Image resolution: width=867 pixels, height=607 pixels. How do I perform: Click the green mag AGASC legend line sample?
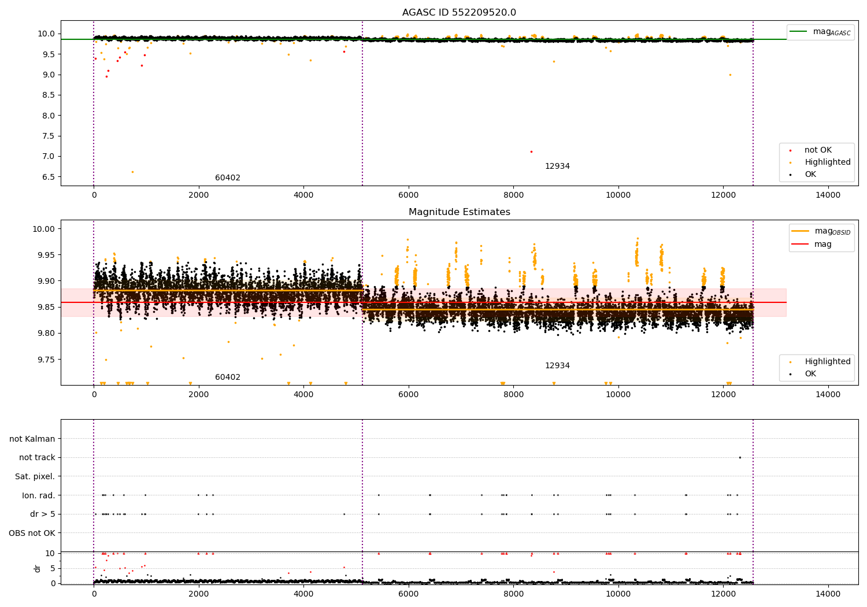pos(799,32)
